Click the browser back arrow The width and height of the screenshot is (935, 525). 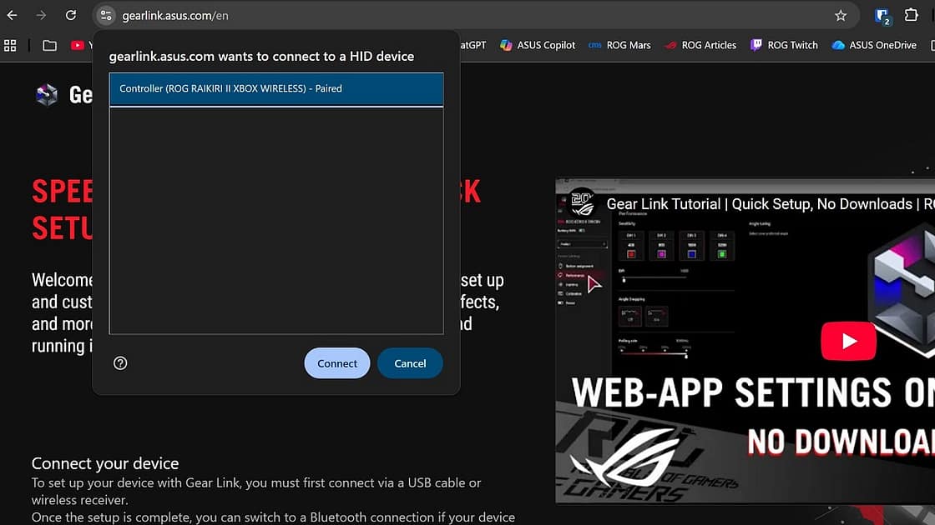12,15
